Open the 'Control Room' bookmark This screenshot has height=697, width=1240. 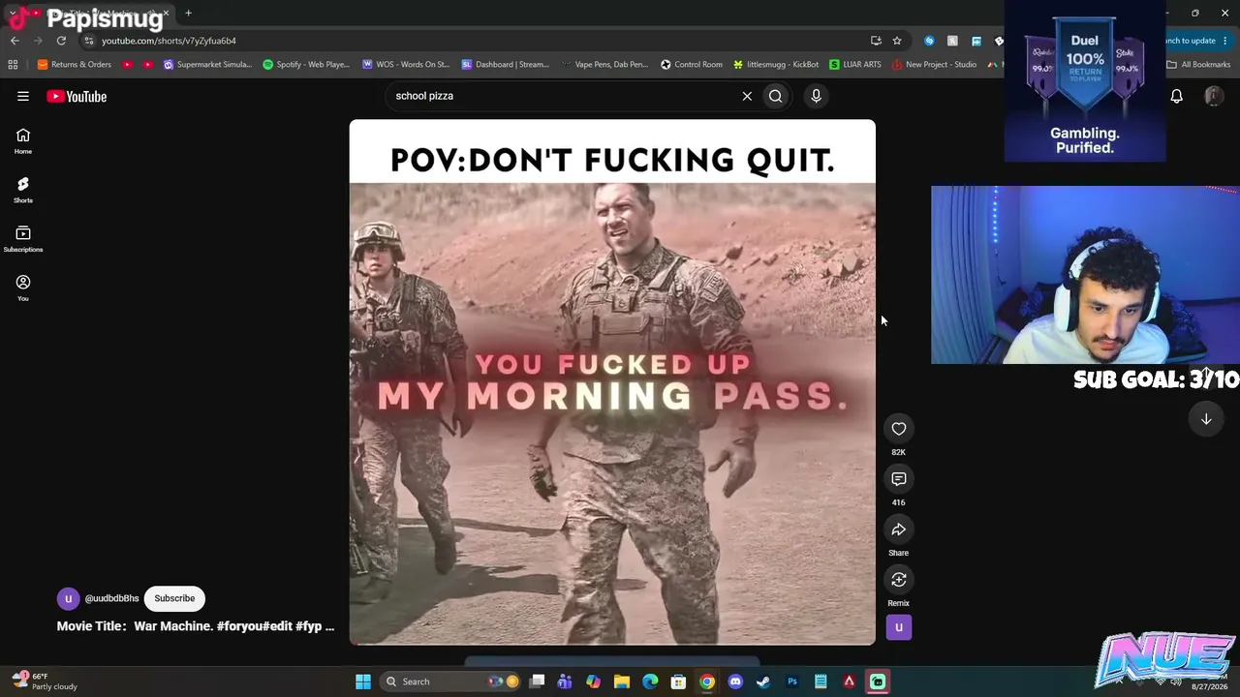(692, 65)
